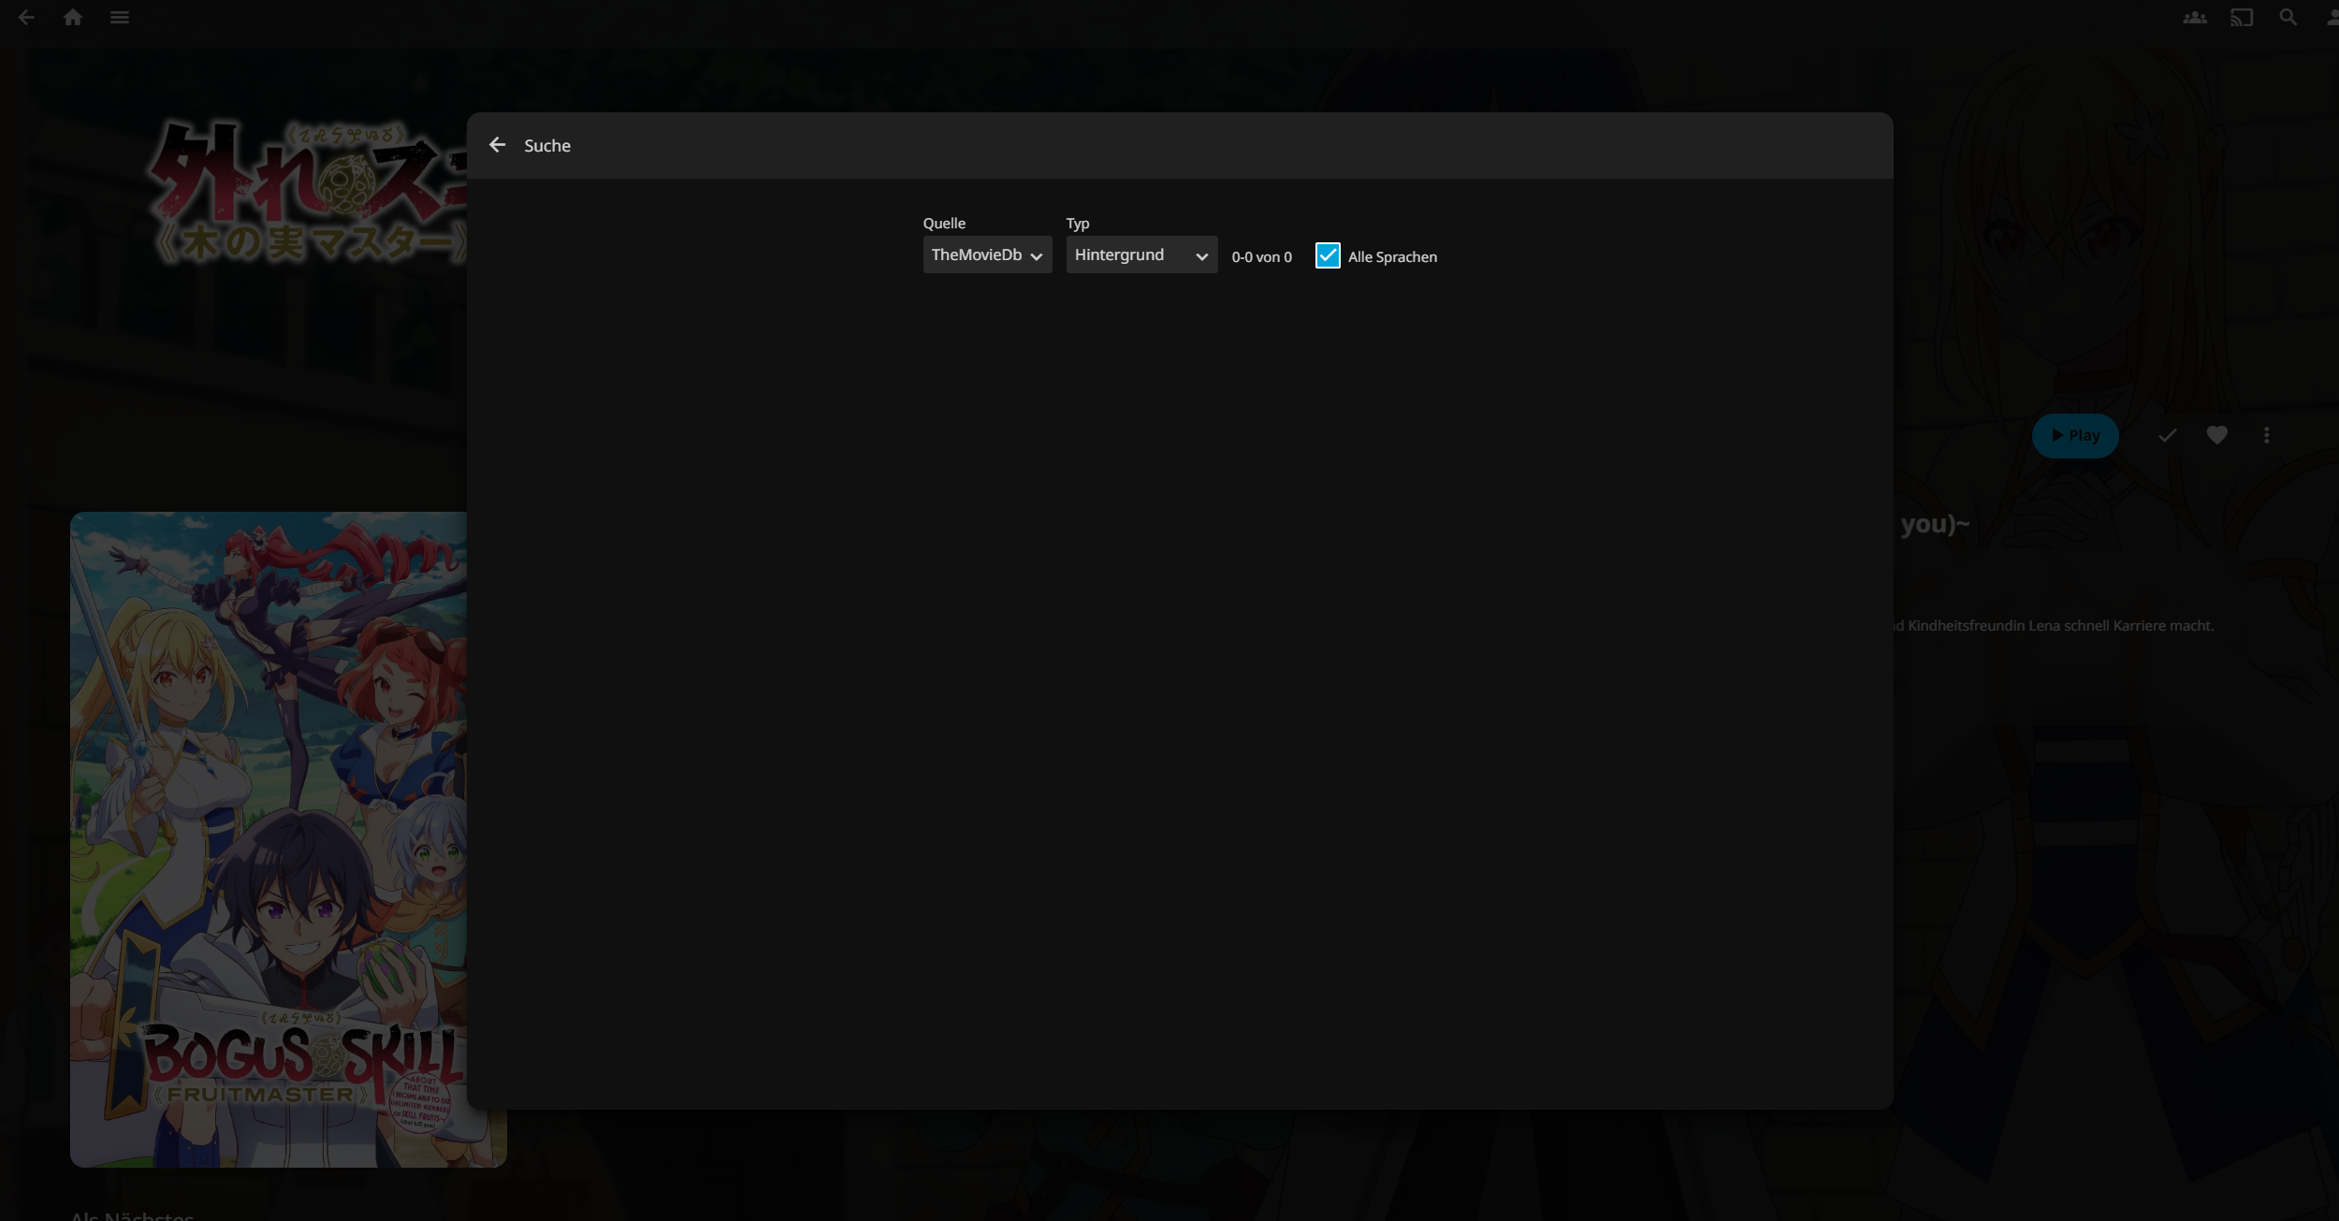The width and height of the screenshot is (2339, 1221).
Task: Click the cast to device icon
Action: [2241, 18]
